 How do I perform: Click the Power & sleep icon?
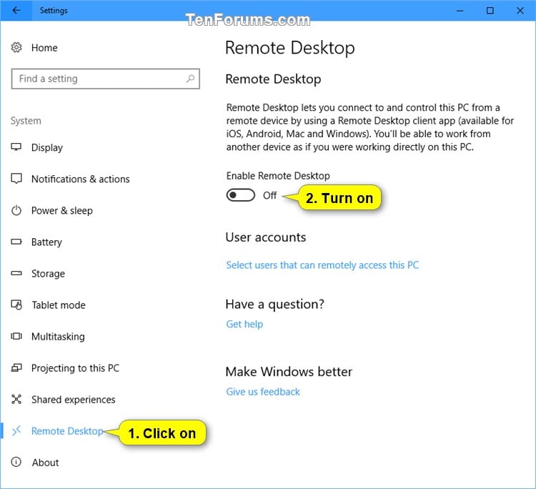[x=16, y=210]
